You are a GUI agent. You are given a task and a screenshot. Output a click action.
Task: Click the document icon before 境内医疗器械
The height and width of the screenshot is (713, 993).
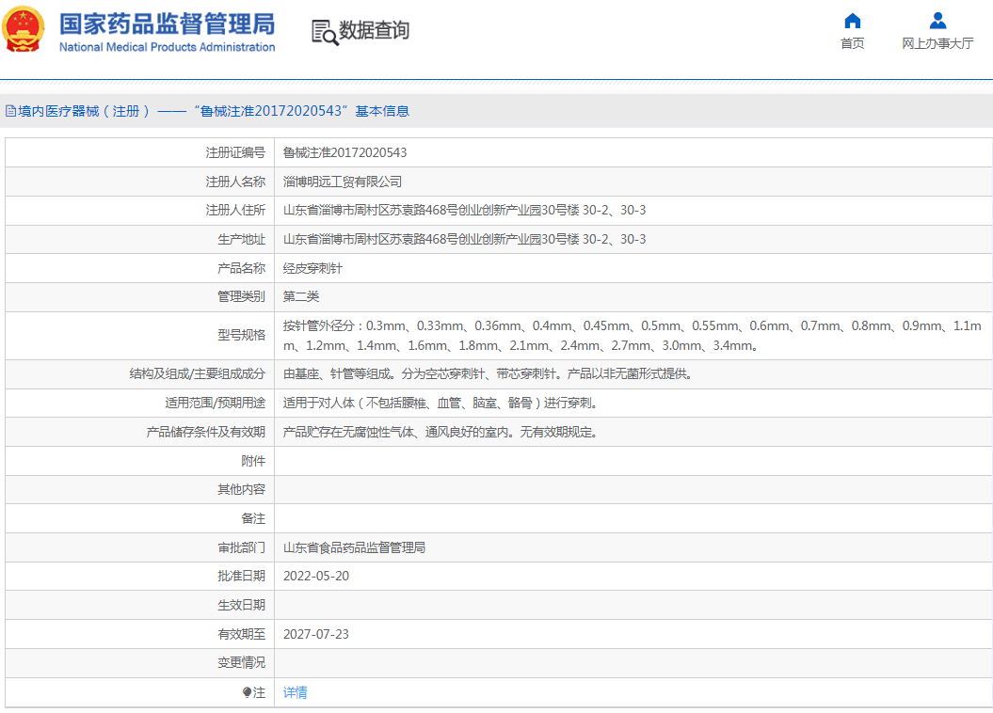10,111
